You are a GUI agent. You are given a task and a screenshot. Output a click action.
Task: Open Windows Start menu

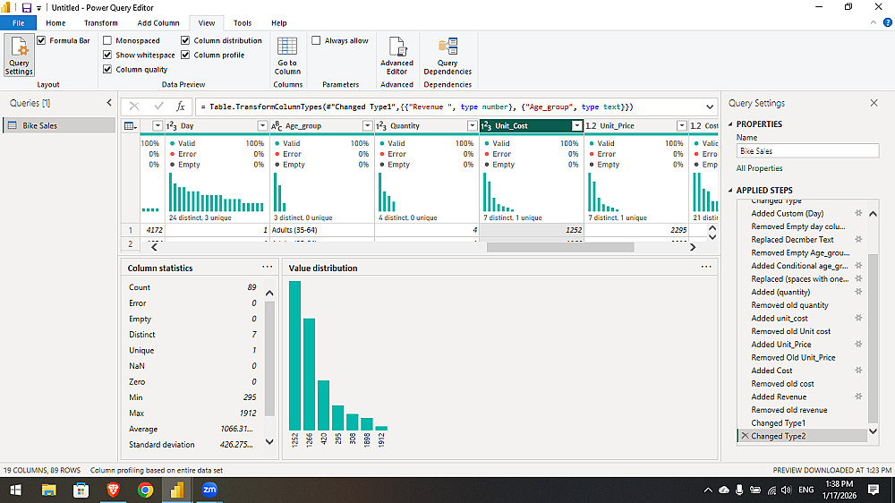(16, 490)
